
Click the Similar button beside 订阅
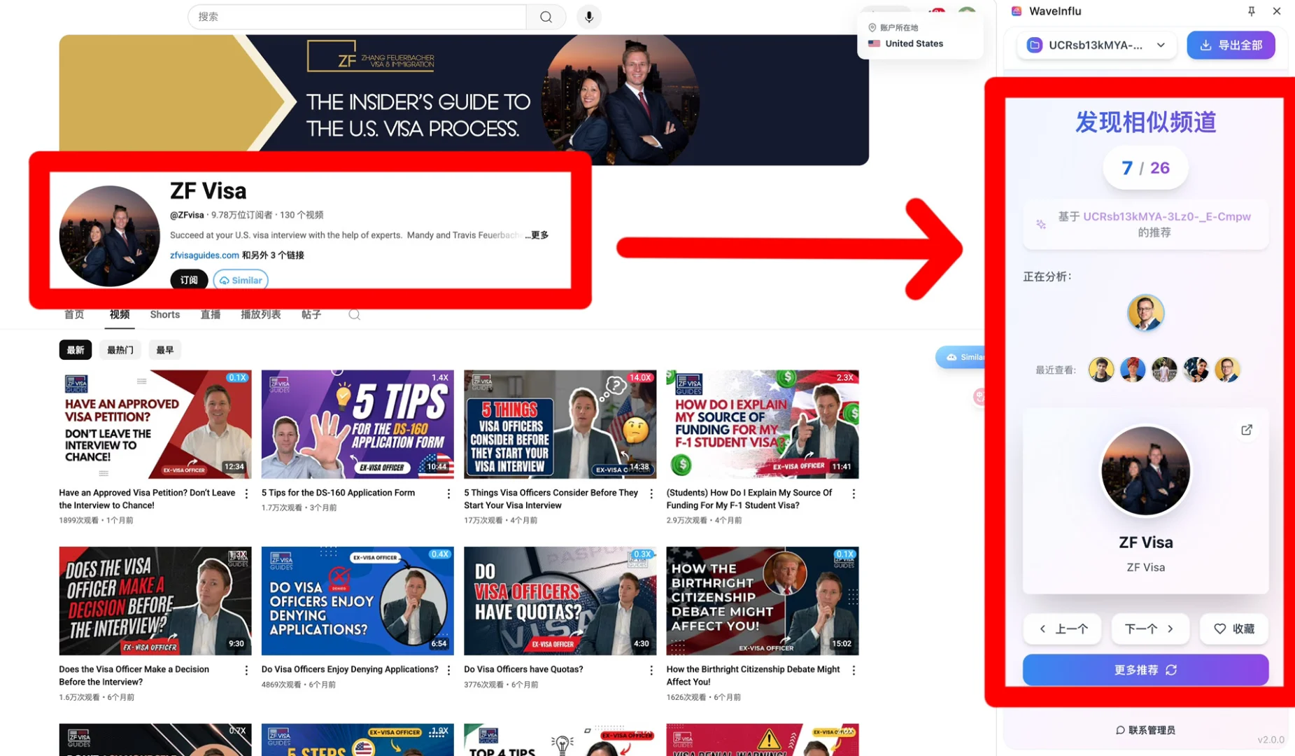pyautogui.click(x=241, y=280)
